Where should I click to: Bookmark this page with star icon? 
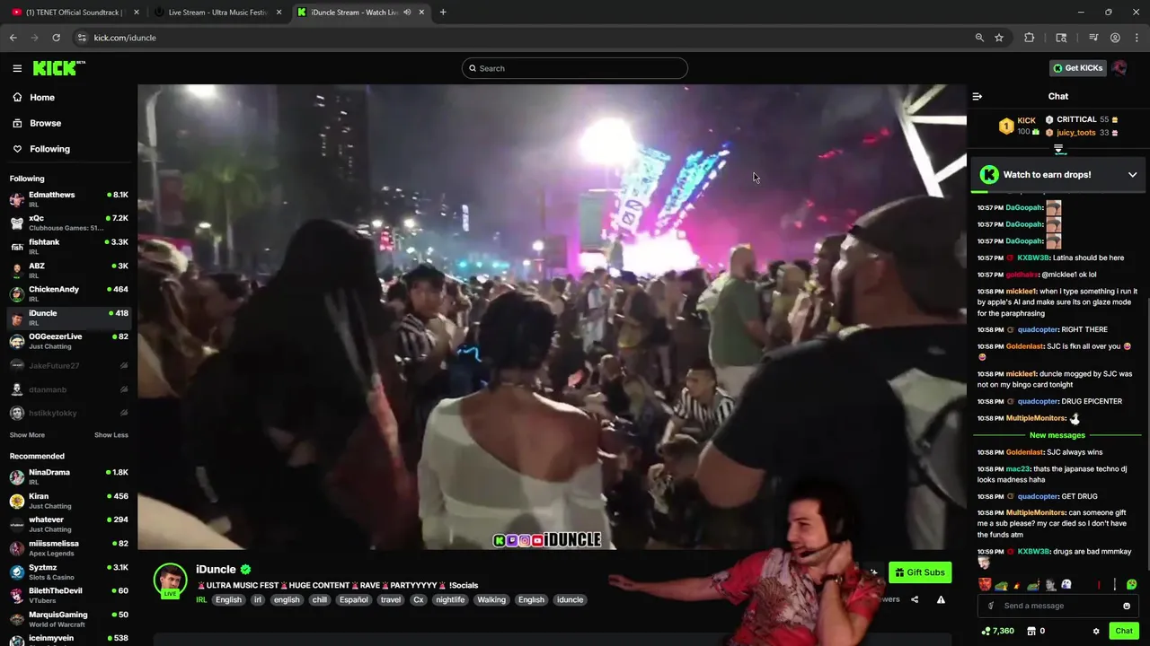tap(999, 38)
